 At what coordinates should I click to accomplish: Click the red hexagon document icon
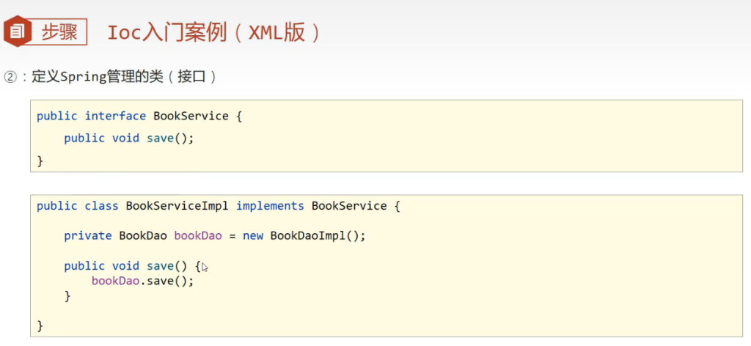coord(18,32)
